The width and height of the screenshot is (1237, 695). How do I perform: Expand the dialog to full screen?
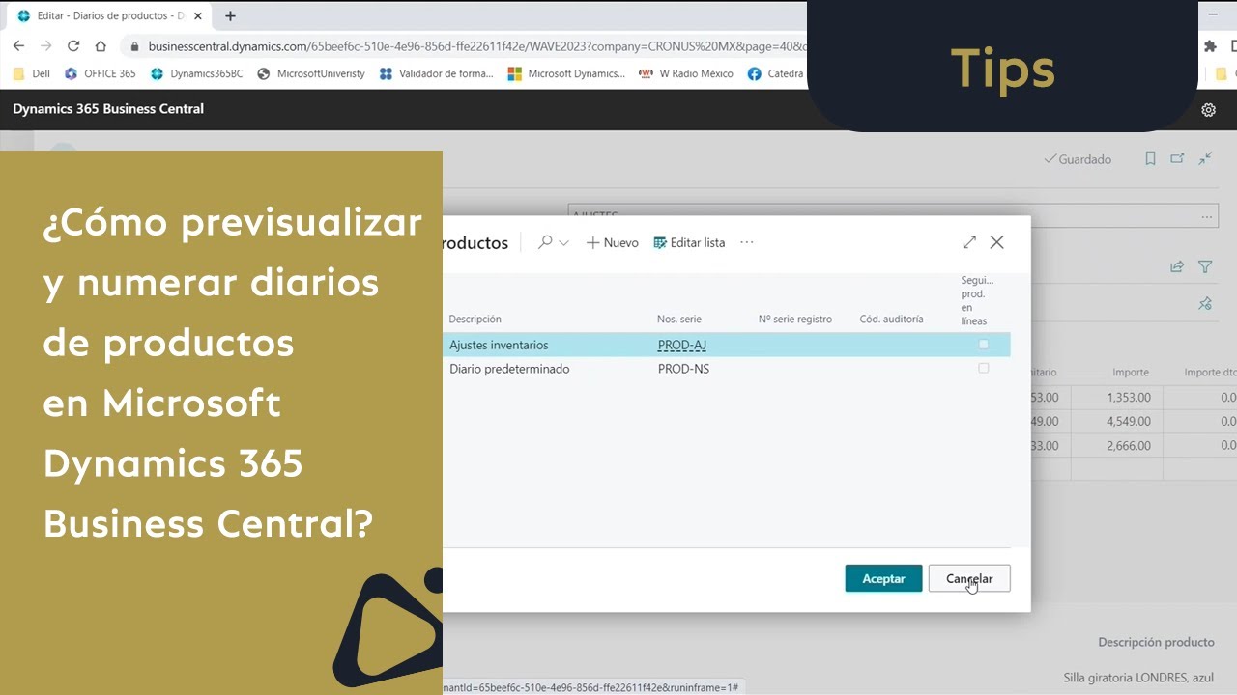tap(969, 242)
